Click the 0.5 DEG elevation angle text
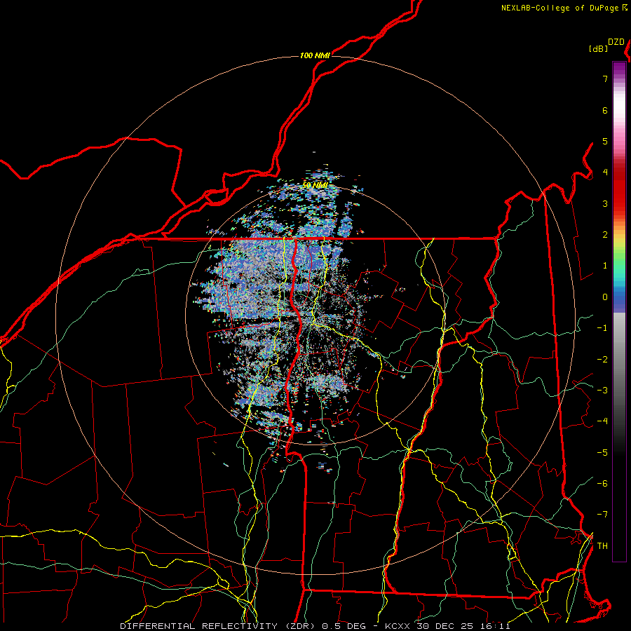631x631 pixels. pyautogui.click(x=345, y=626)
